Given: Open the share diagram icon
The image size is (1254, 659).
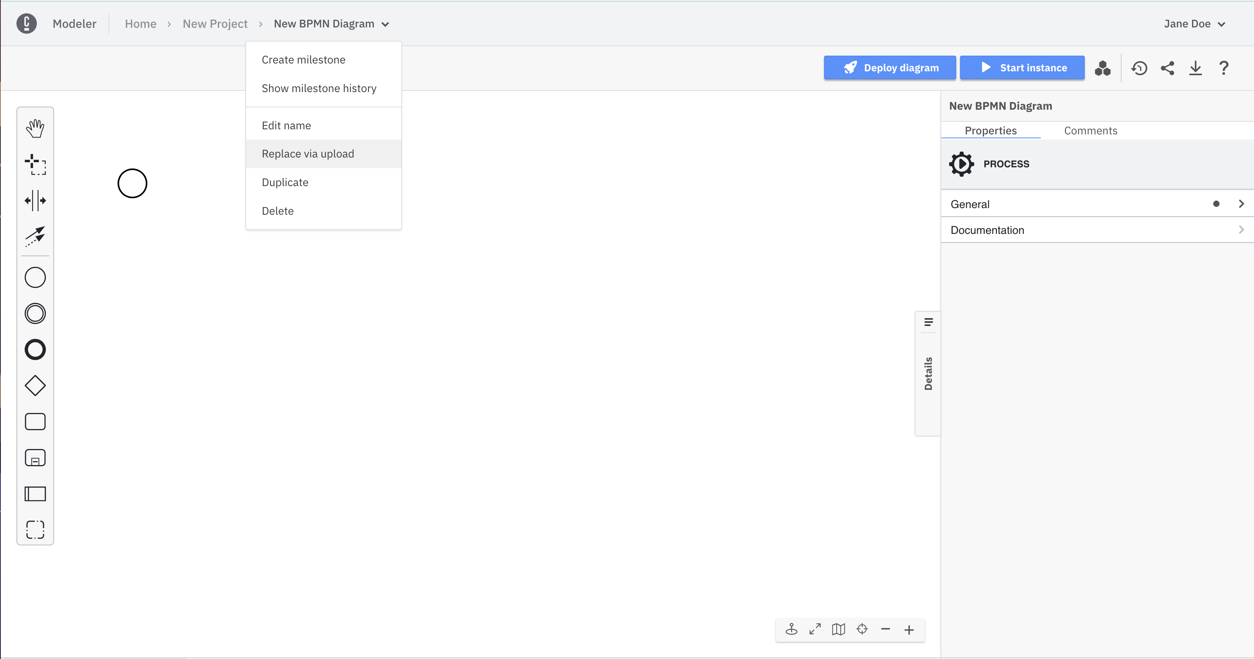Looking at the screenshot, I should tap(1167, 68).
